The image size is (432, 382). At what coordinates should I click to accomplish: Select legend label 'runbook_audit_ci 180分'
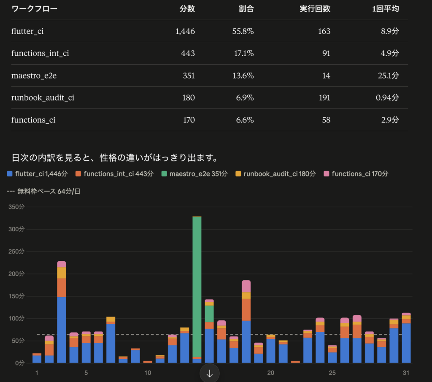(279, 173)
